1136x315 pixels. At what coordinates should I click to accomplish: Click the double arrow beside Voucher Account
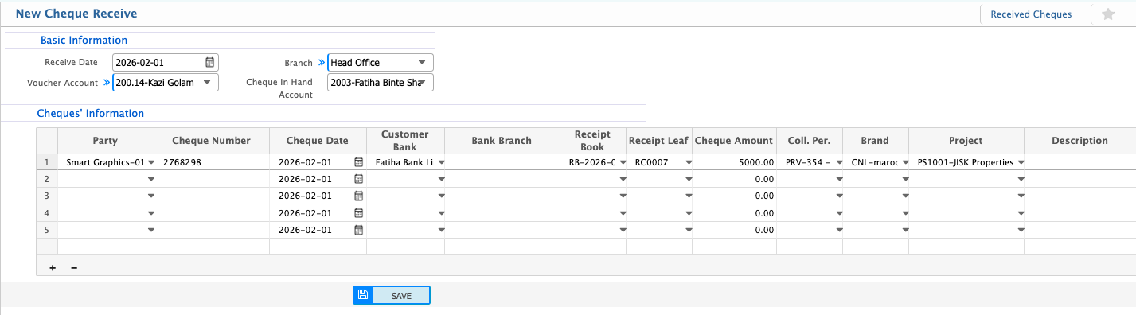pyautogui.click(x=106, y=82)
